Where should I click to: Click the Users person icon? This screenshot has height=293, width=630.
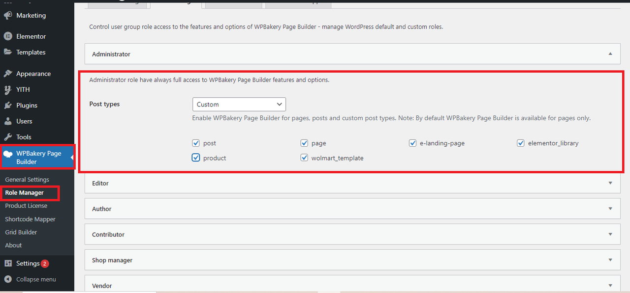8,121
